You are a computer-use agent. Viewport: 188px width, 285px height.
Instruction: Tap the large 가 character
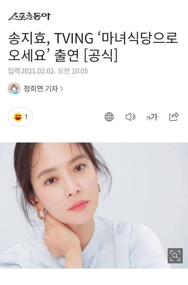point(154,117)
